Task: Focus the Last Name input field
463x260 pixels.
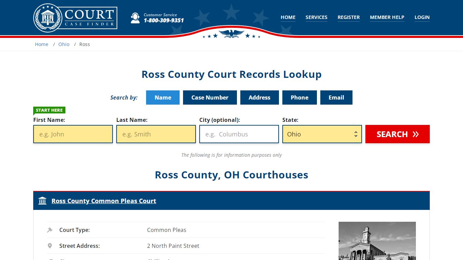Action: pyautogui.click(x=156, y=134)
